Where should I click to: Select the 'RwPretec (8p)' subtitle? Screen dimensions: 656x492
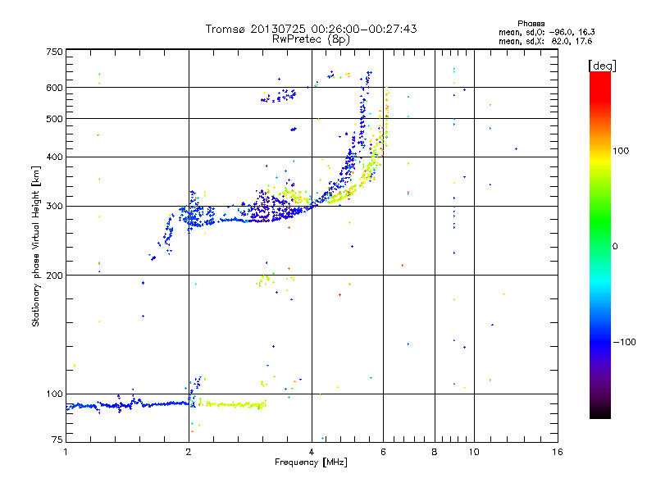[x=311, y=39]
